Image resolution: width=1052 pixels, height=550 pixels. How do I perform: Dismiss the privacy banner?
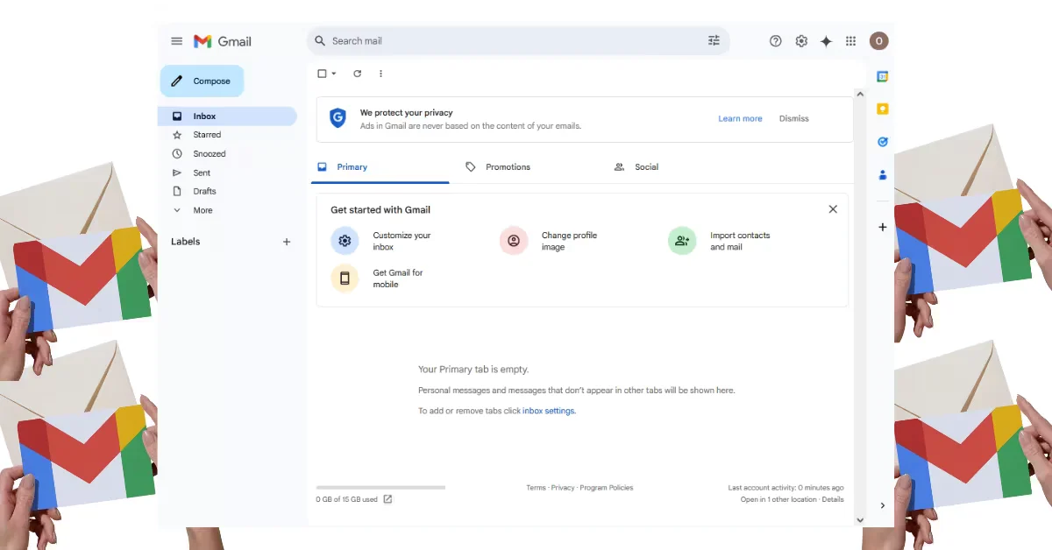pos(794,118)
